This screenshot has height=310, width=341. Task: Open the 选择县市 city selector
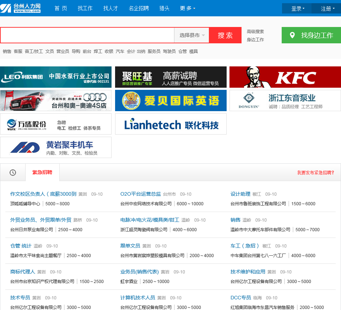tap(192, 35)
